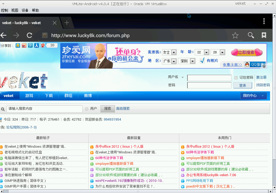Open a new browser tab
Image resolution: width=276 pixels, height=193 pixels.
coord(67,23)
